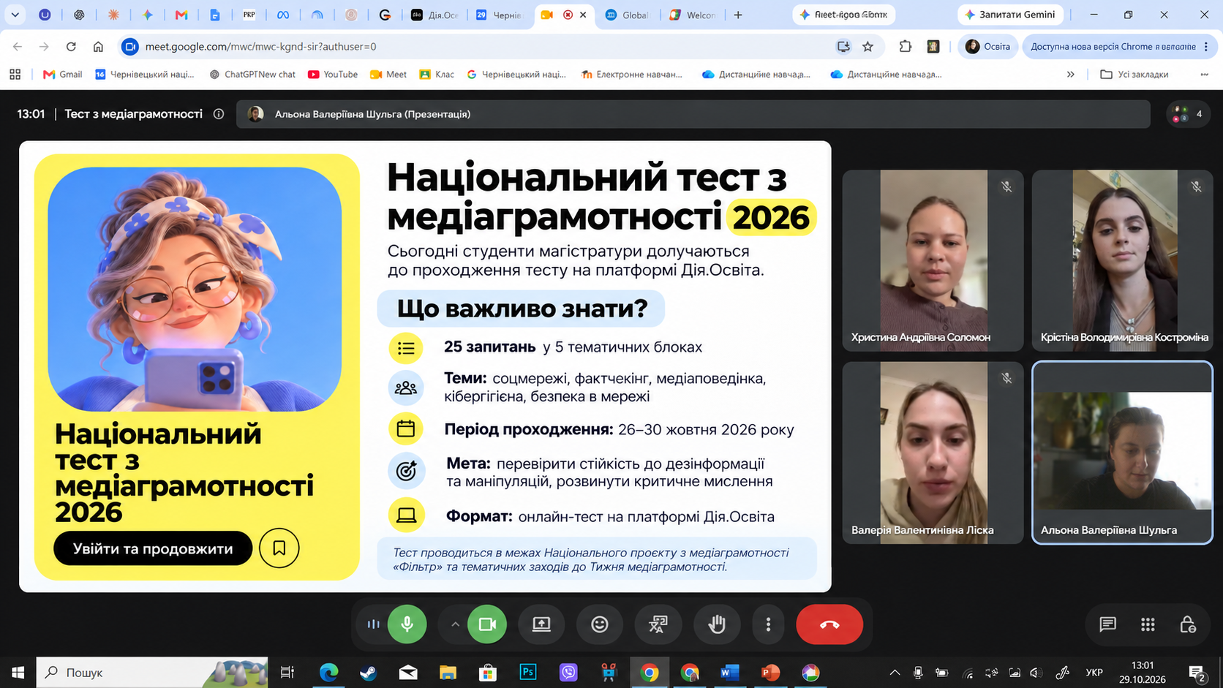Open Photoshop from the taskbar
Viewport: 1223px width, 688px height.
527,672
